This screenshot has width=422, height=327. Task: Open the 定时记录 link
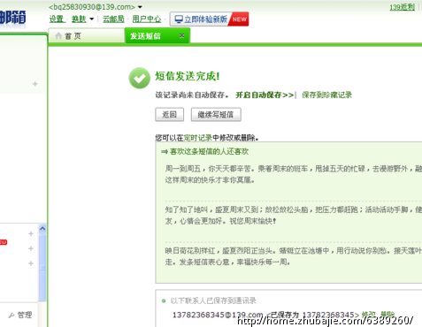click(198, 138)
